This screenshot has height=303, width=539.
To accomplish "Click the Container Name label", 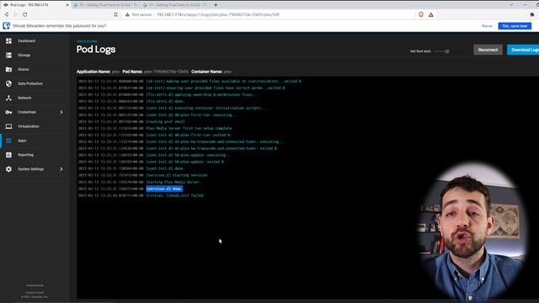I will coord(206,72).
